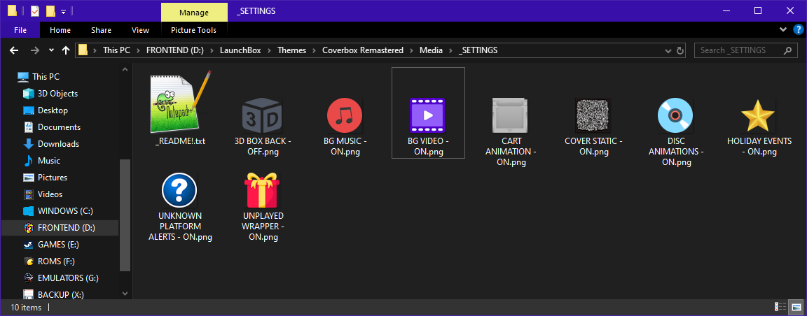
Task: Go back with the left arrow
Action: [14, 50]
